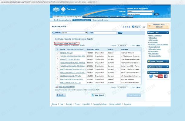
Task: Open the YouTube icon under Follow ASIC
Action: (x=159, y=76)
